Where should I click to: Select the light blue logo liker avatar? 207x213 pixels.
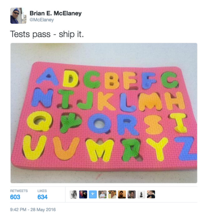click(x=93, y=195)
